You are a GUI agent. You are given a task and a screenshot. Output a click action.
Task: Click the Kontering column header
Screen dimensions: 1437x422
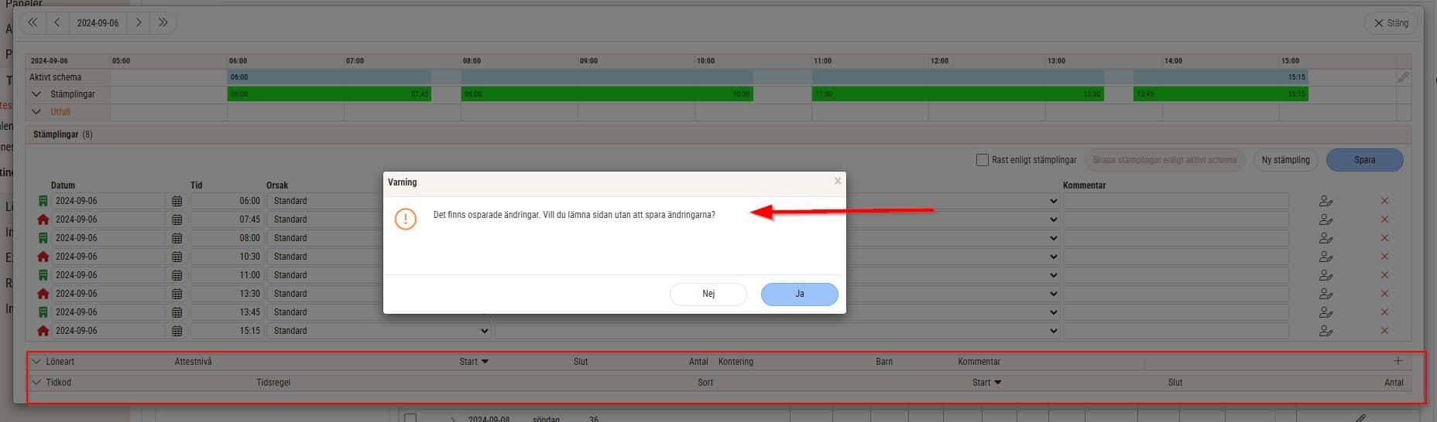coord(736,362)
